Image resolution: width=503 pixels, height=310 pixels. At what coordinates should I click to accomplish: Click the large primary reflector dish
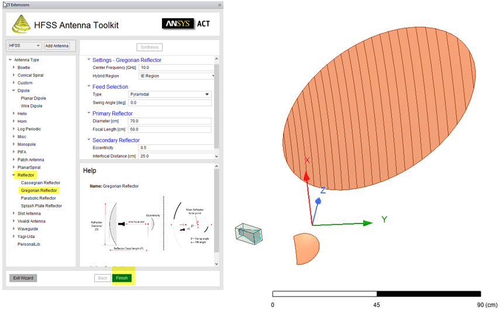[379, 108]
